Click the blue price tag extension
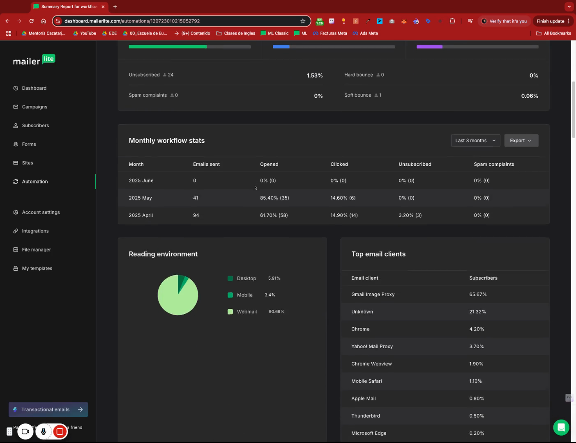The width and height of the screenshot is (576, 443). [x=428, y=21]
